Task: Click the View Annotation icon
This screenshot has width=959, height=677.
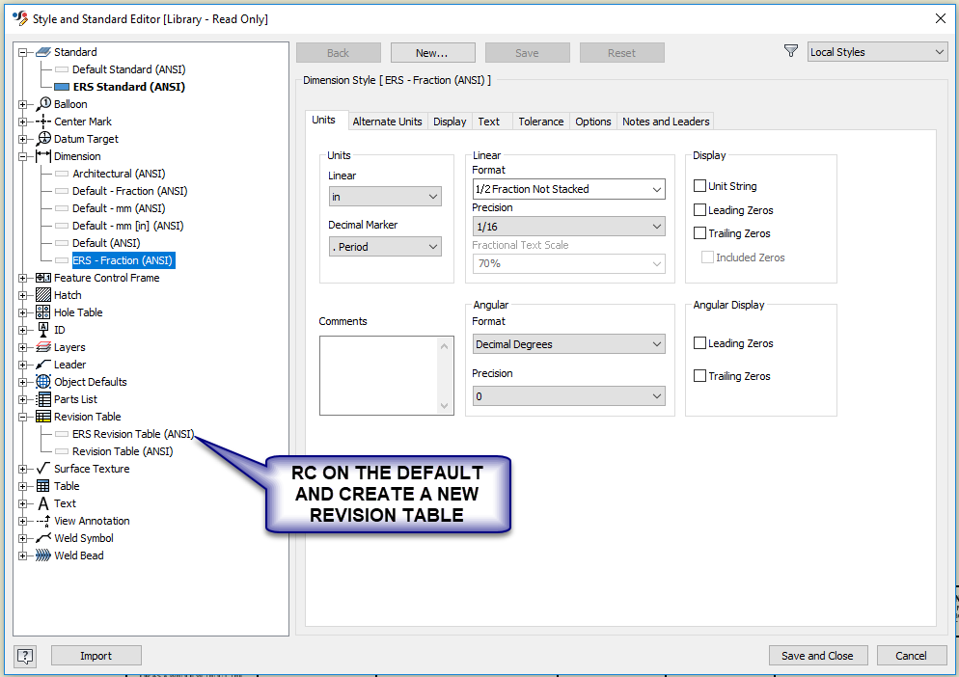Action: tap(42, 521)
